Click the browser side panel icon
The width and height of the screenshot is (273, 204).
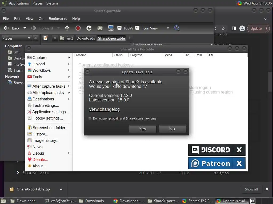click(x=234, y=28)
